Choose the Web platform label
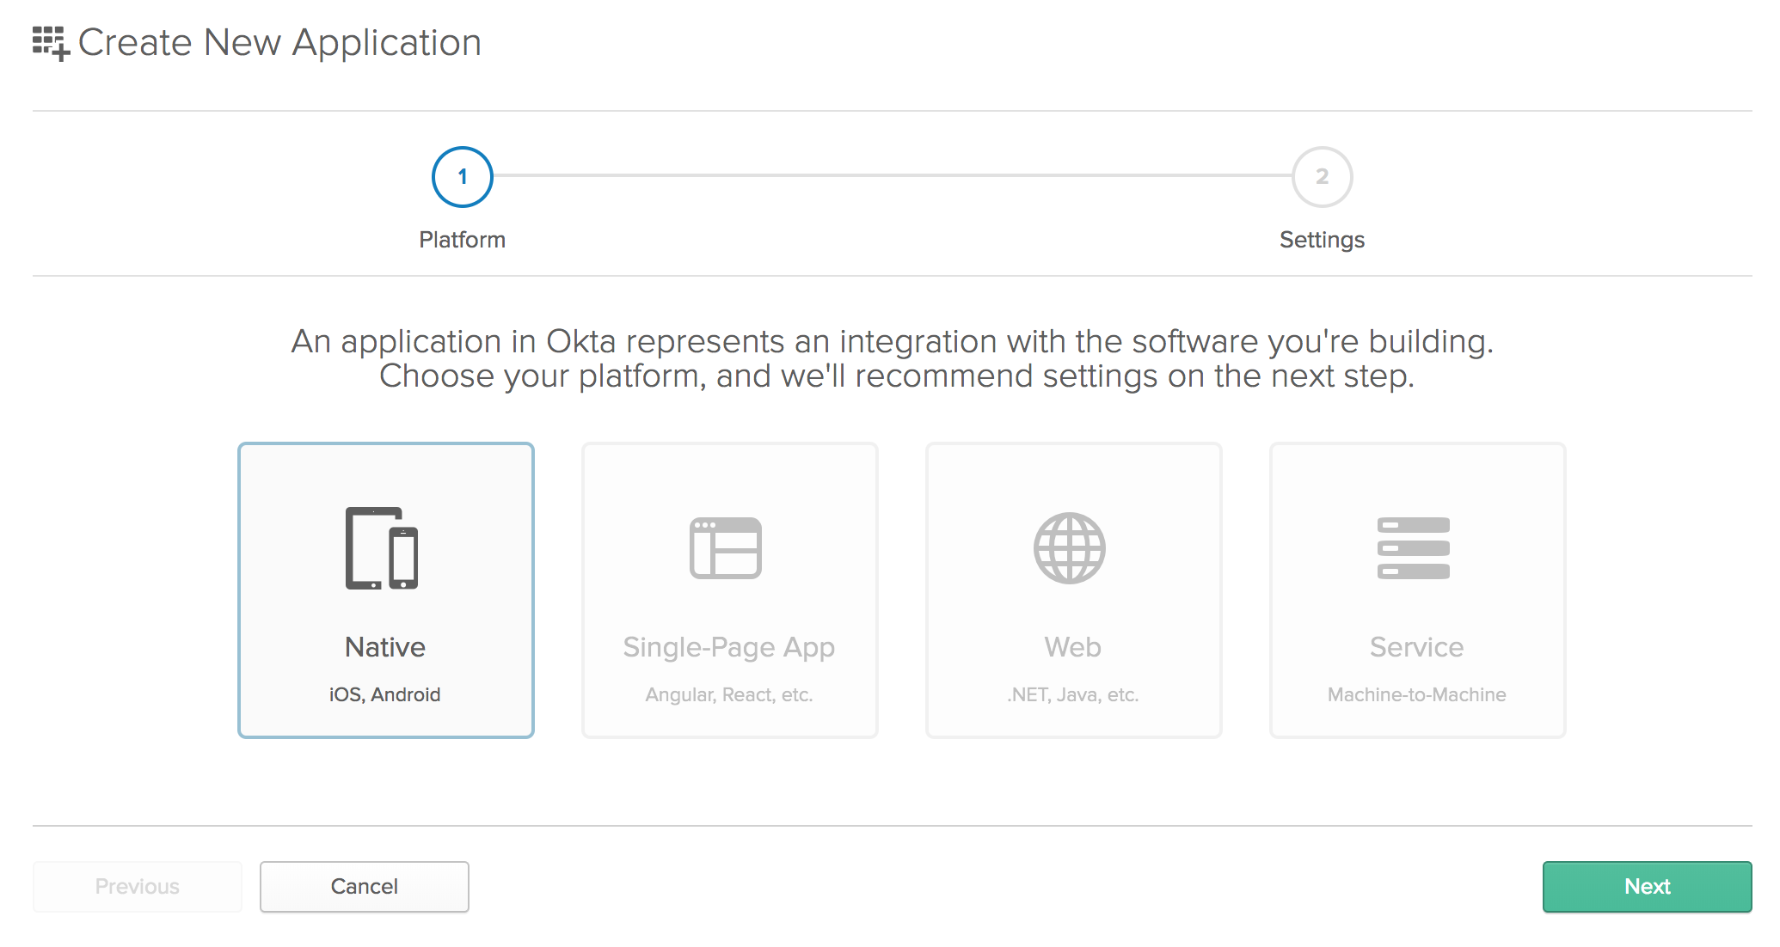 (1073, 647)
